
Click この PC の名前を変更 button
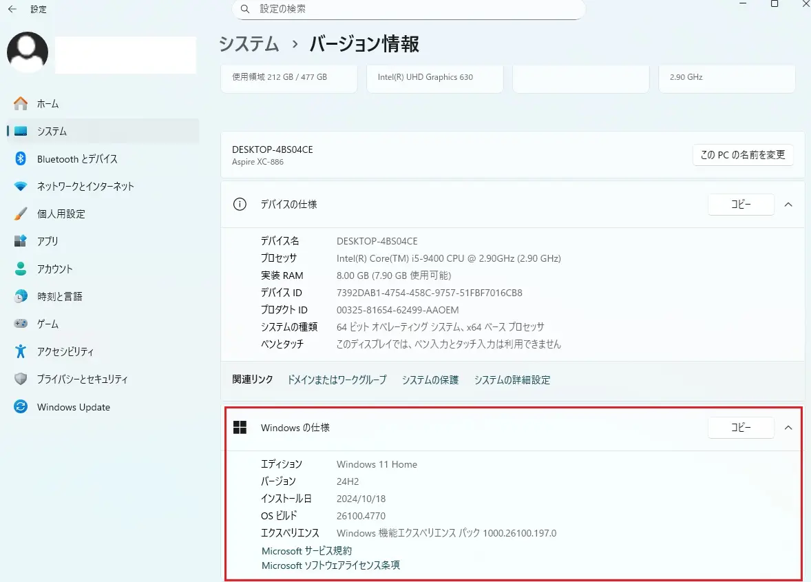pyautogui.click(x=743, y=155)
